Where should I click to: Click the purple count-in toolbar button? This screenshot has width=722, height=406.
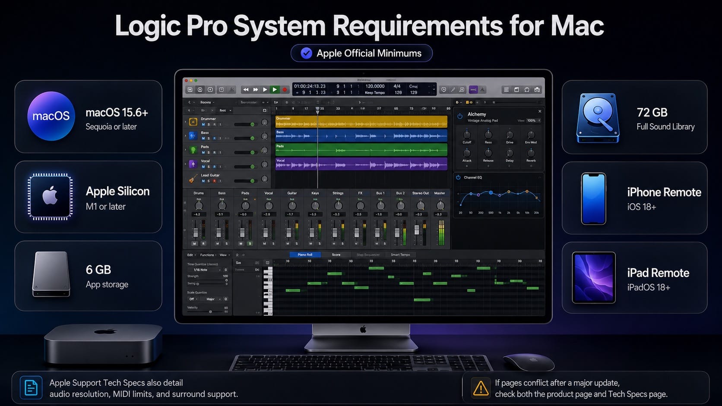473,90
